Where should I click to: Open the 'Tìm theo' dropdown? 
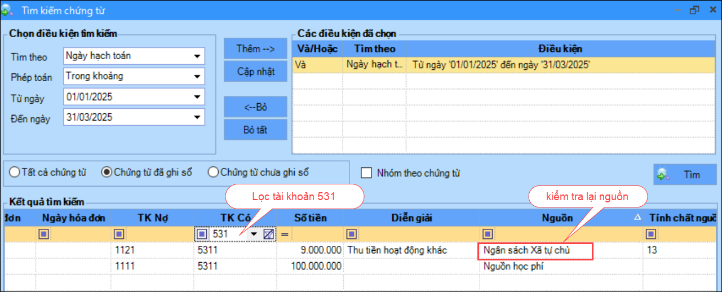point(197,56)
